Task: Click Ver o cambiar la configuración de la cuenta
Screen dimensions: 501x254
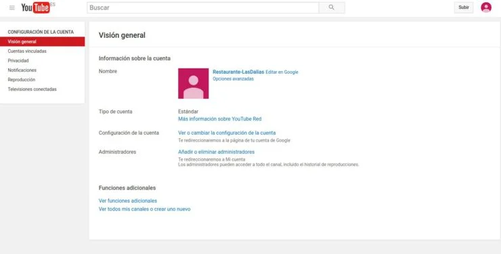Action: click(x=227, y=133)
